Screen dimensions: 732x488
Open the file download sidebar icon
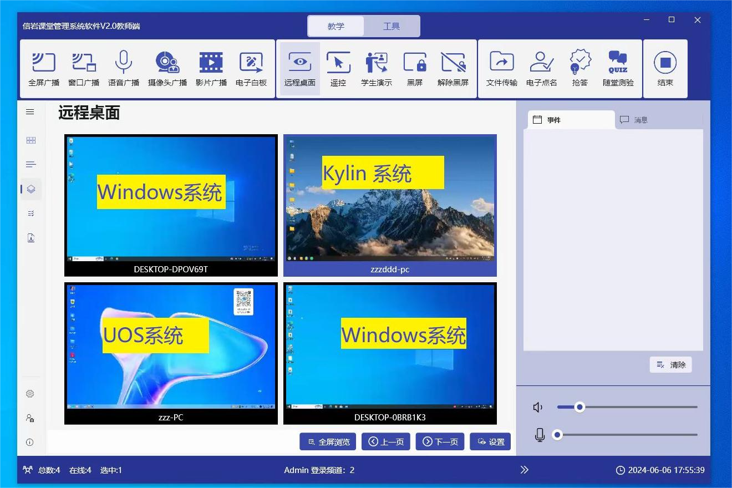pos(31,238)
